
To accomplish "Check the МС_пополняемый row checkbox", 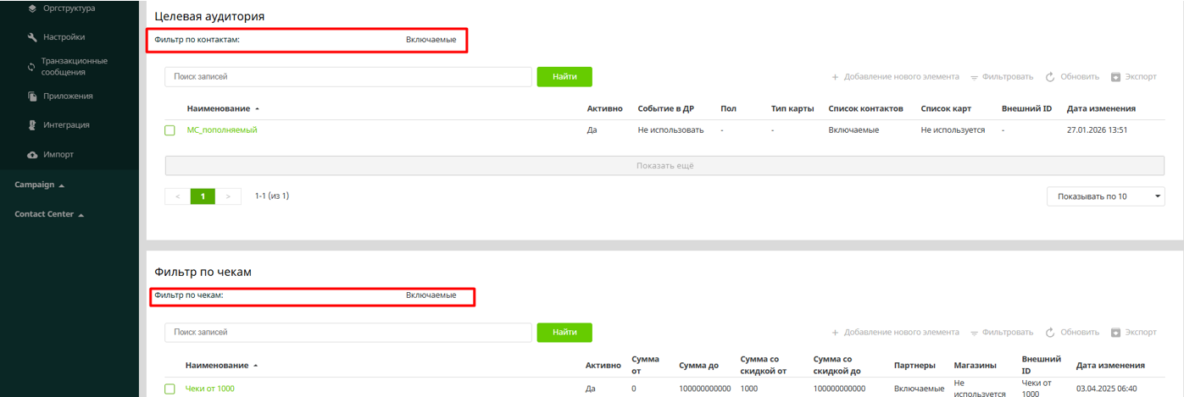I will pyautogui.click(x=170, y=130).
